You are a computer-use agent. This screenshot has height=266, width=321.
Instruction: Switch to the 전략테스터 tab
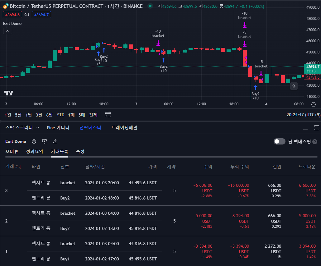(90, 128)
